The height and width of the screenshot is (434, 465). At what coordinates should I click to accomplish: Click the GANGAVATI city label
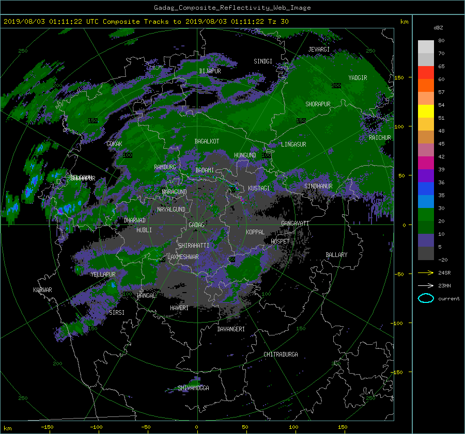pyautogui.click(x=295, y=223)
